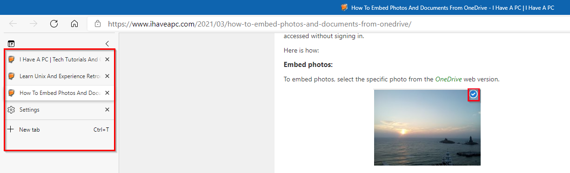Toggle the photo selection checkmark
570x173 pixels.
pyautogui.click(x=473, y=94)
